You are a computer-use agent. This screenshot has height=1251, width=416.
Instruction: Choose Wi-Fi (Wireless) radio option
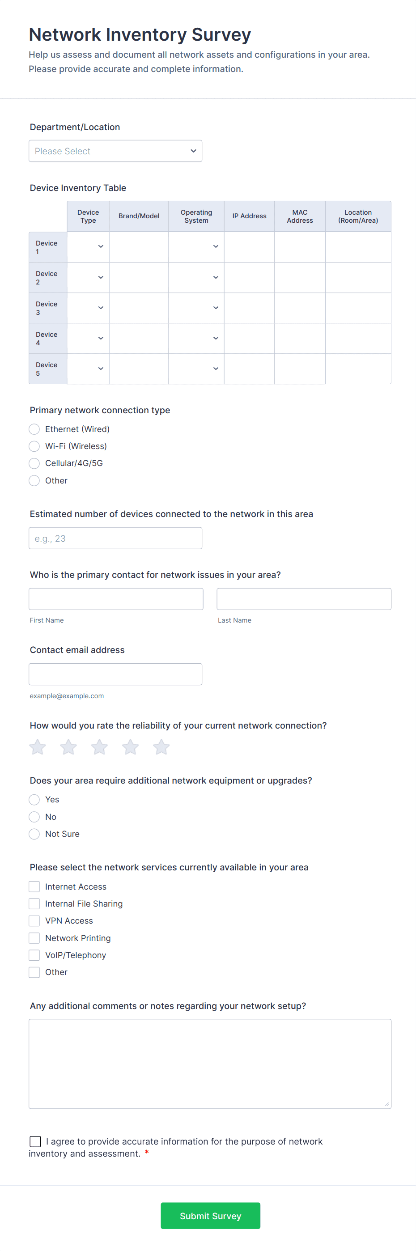tap(34, 446)
